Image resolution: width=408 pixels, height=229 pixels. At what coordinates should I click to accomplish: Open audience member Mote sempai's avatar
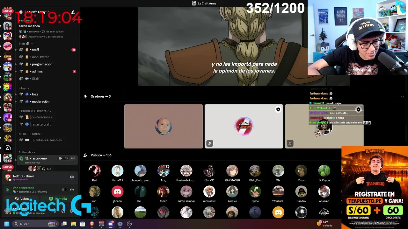tap(186, 192)
